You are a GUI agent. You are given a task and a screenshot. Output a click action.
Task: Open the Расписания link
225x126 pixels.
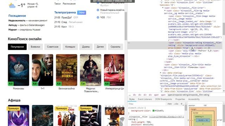point(69,4)
